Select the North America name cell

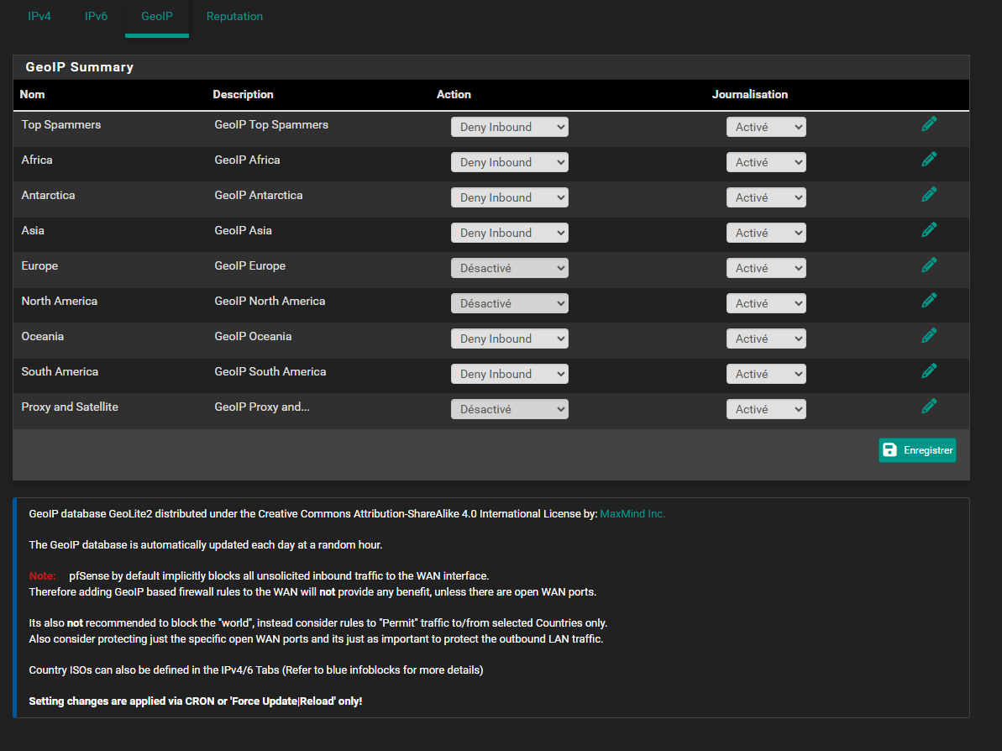[x=59, y=301]
